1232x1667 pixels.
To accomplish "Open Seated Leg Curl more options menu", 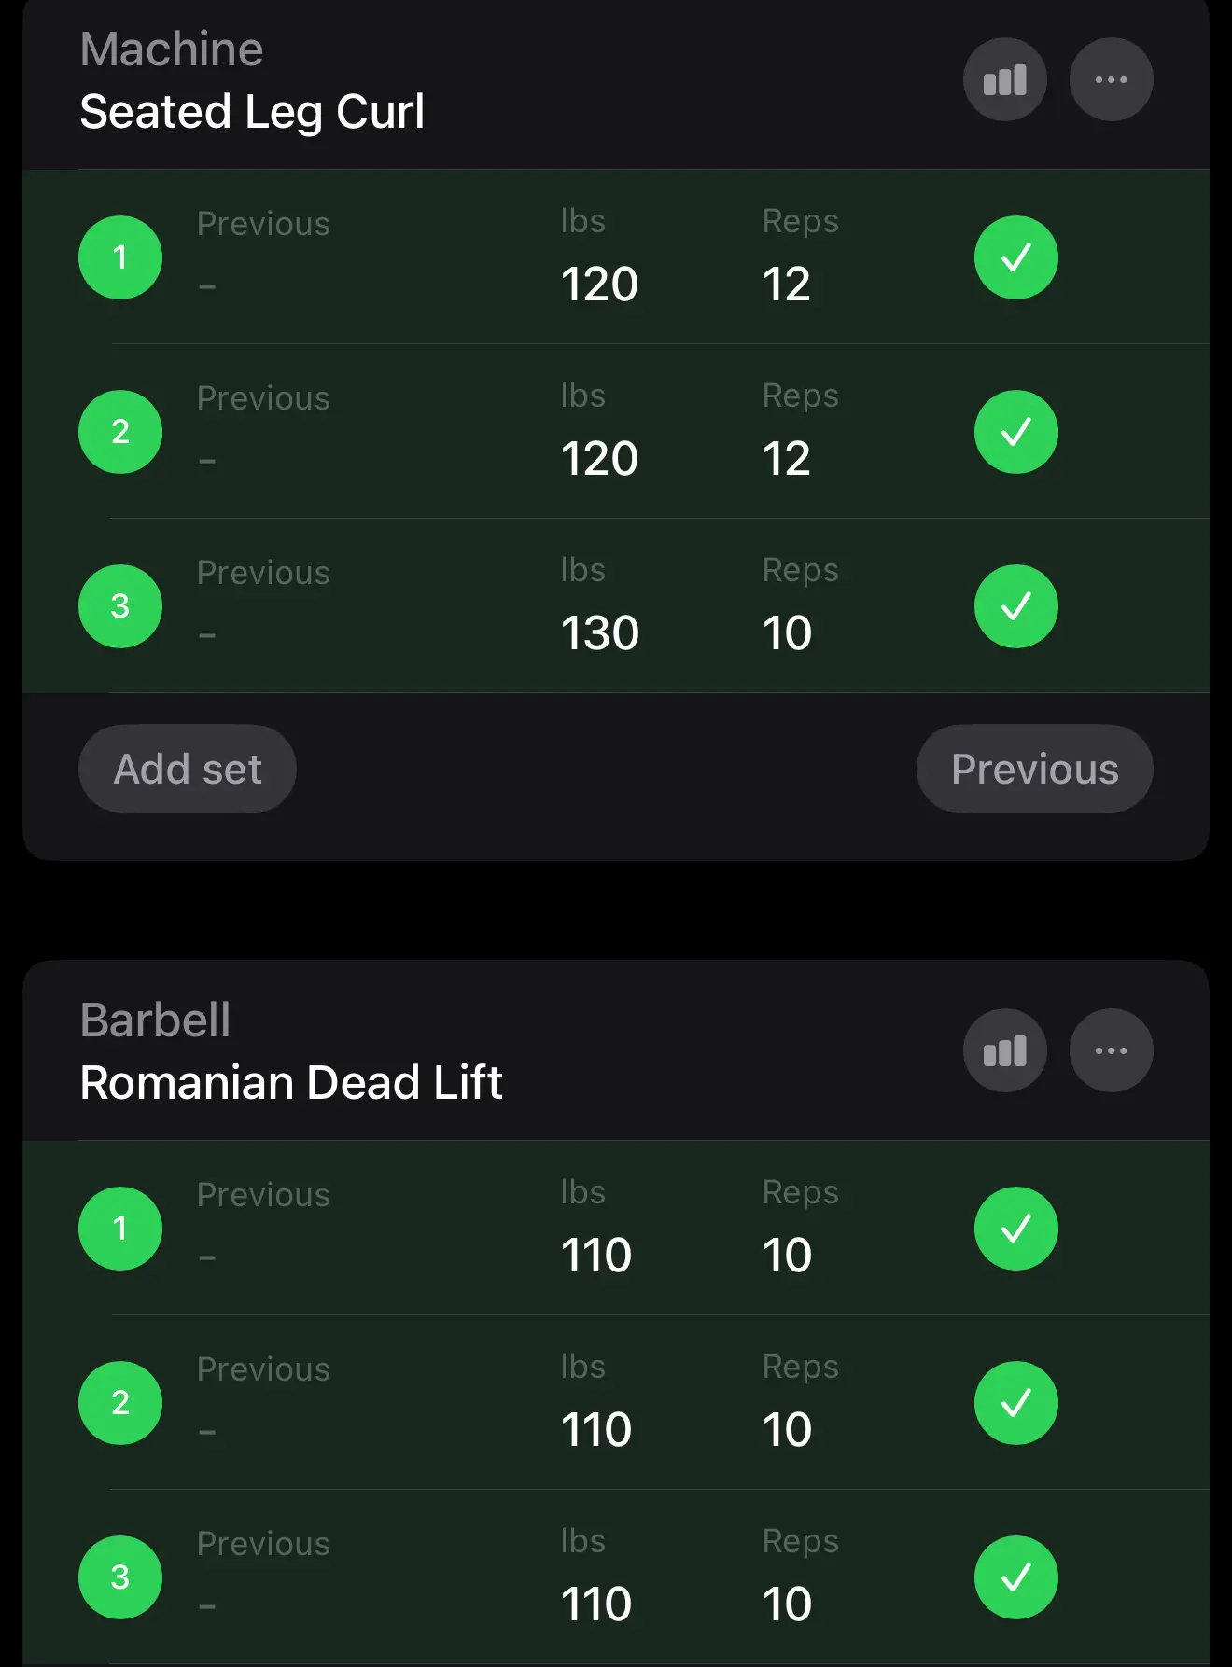I will (1111, 80).
